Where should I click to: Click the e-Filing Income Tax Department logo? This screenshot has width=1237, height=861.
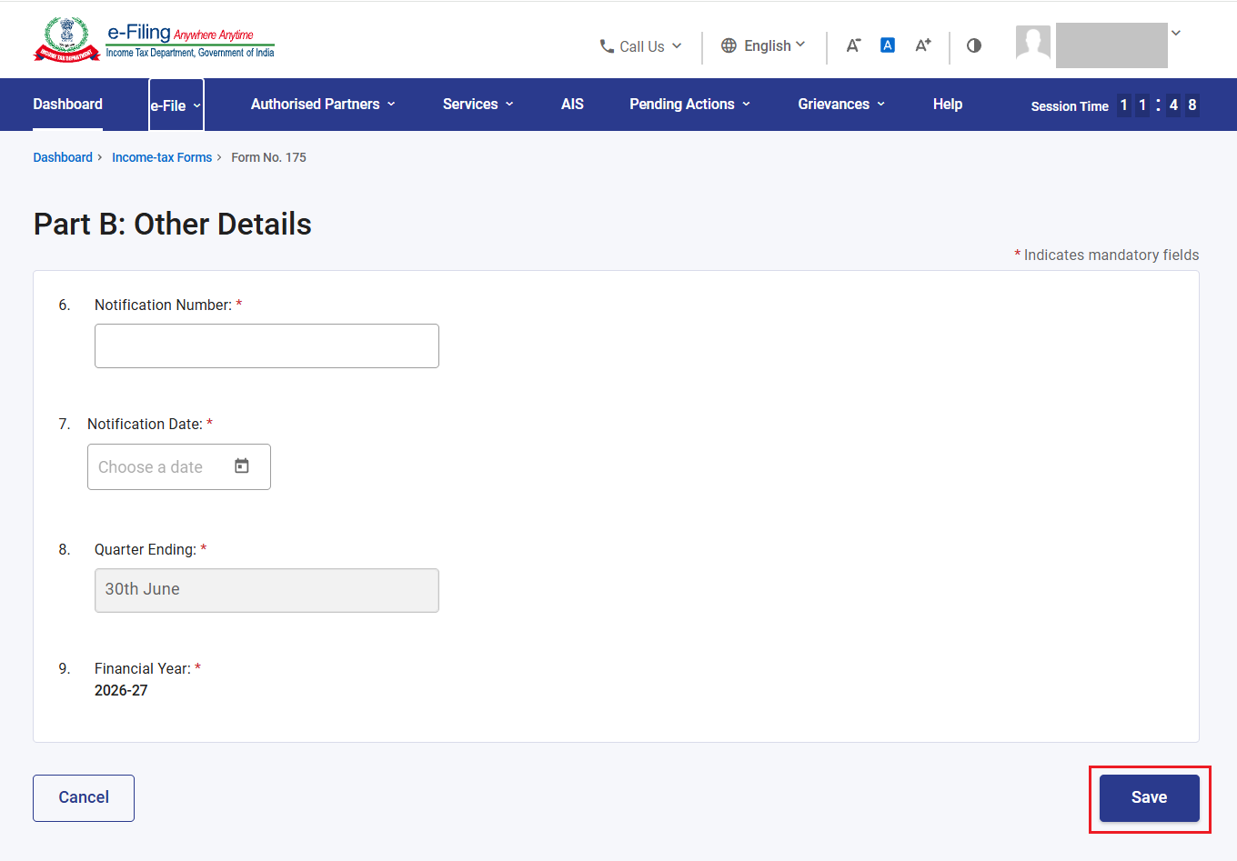click(154, 40)
